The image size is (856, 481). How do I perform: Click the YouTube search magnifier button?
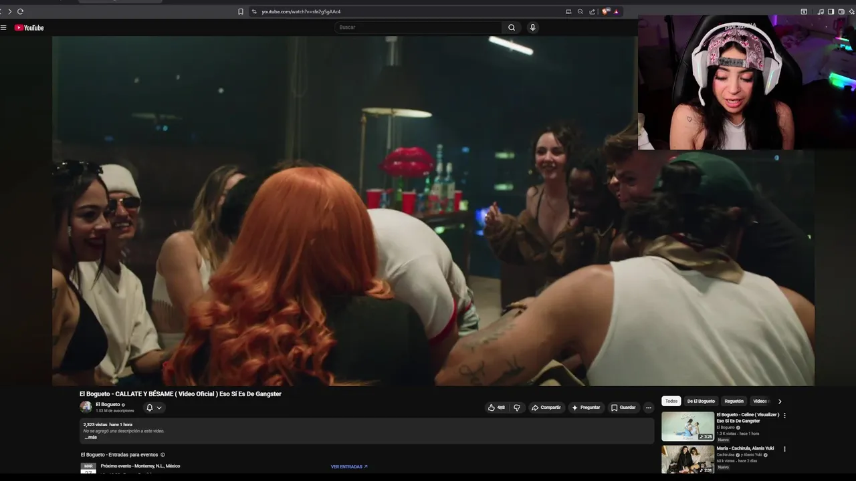[x=512, y=27]
